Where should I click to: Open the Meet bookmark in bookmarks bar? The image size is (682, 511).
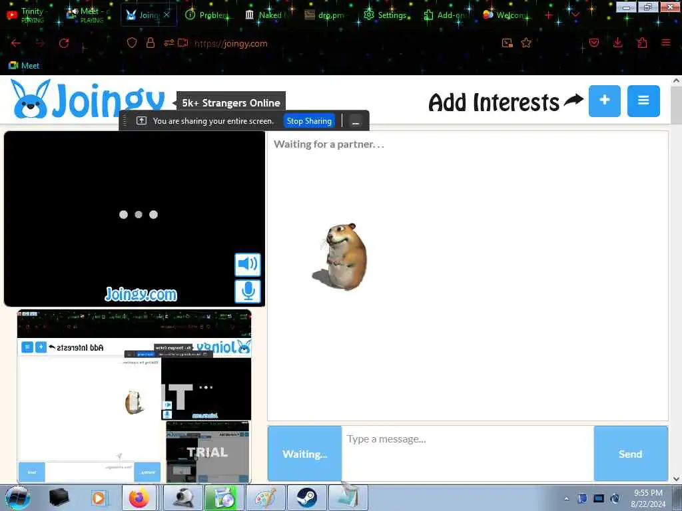coord(25,66)
